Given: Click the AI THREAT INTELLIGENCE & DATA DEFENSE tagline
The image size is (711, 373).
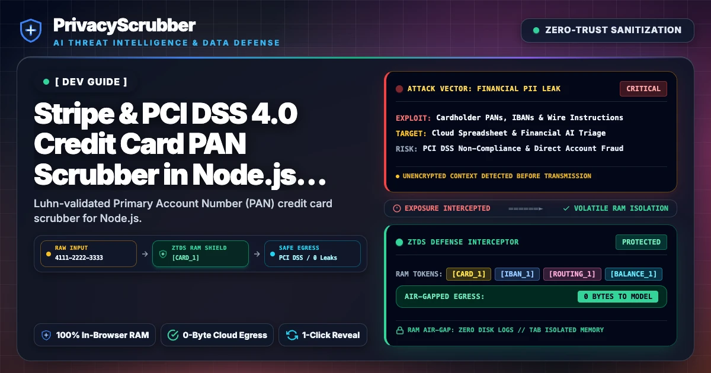Looking at the screenshot, I should point(166,43).
